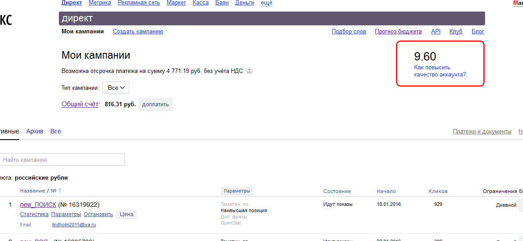
Task: Open the Баян link
Action: click(x=222, y=3)
